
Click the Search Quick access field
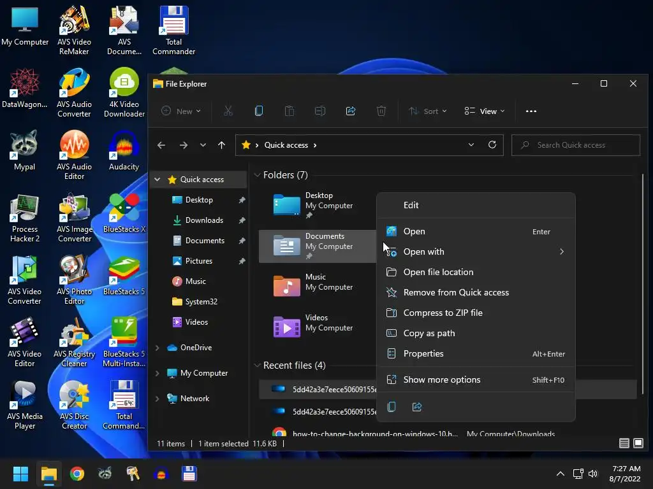tap(576, 145)
